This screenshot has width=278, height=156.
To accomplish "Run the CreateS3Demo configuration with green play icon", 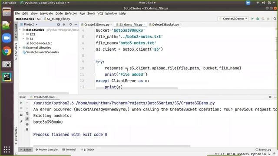I will tap(252, 19).
